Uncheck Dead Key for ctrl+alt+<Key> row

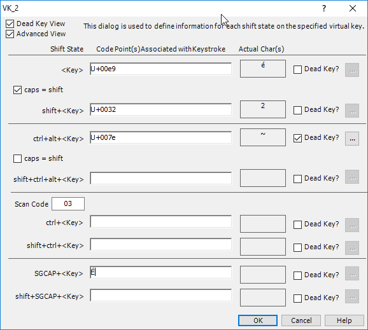pos(297,138)
